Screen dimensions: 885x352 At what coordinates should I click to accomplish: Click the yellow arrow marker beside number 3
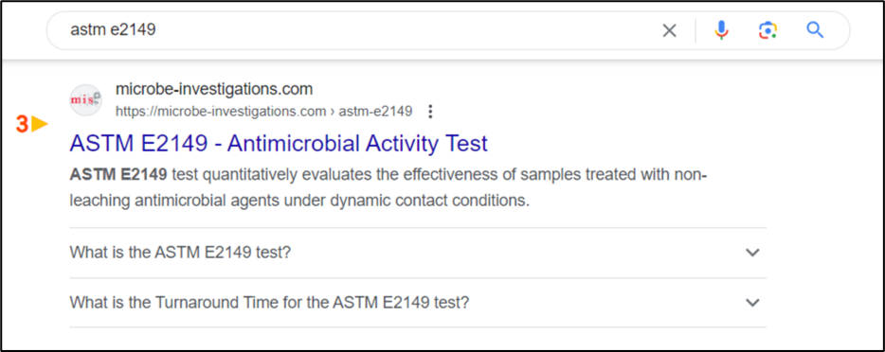tap(40, 125)
